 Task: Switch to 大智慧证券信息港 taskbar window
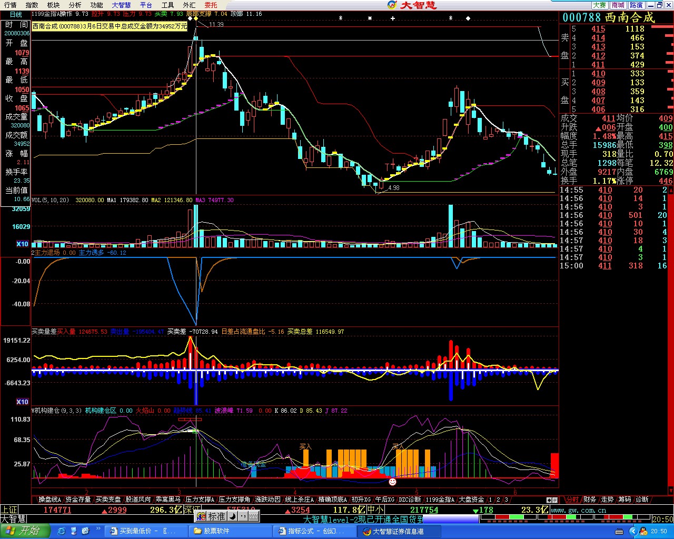point(399,531)
